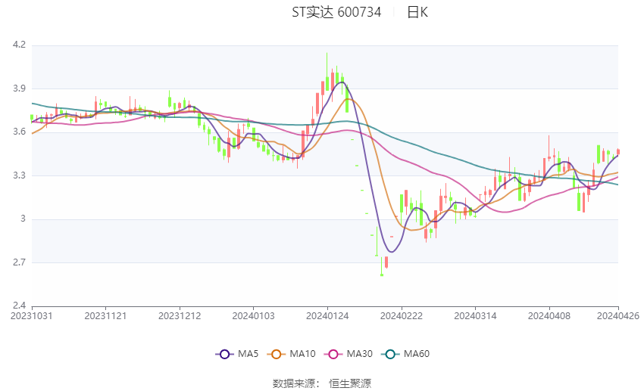Toggle the MA10 legend series
Viewport: 644px width, 391px height.
(291, 354)
